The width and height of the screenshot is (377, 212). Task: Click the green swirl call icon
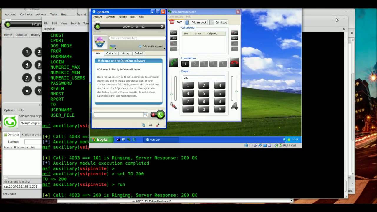(10, 122)
